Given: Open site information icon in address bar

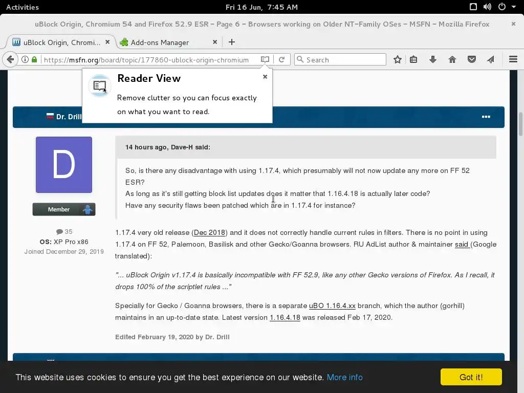Looking at the screenshot, I should tap(25, 59).
